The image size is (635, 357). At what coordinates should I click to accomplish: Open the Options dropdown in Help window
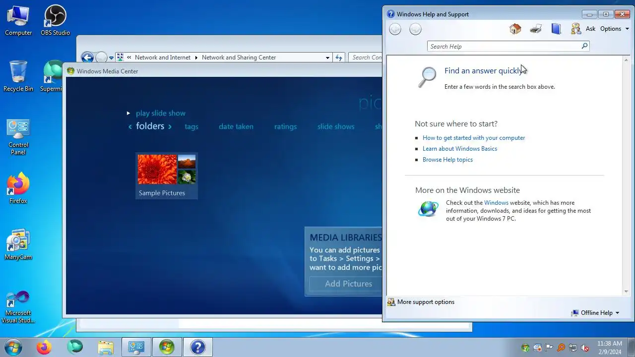point(615,29)
